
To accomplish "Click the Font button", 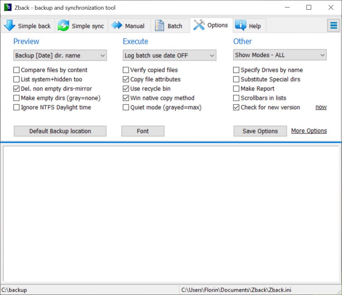I will pyautogui.click(x=143, y=131).
